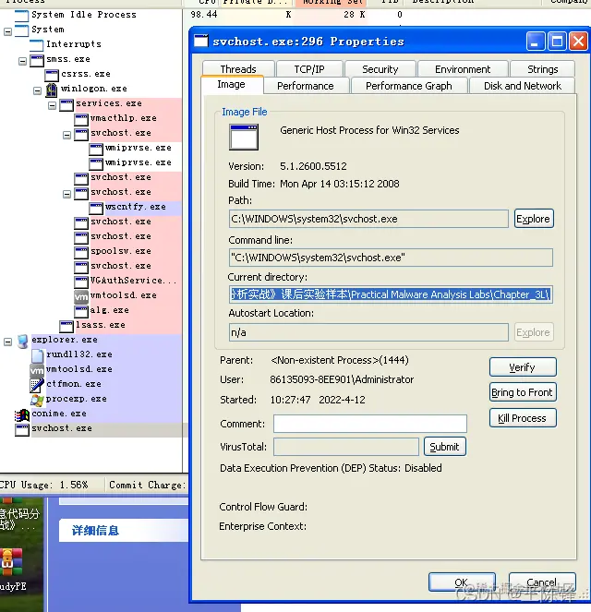This screenshot has width=591, height=612.
Task: Open the Performance Graph tab
Action: (x=409, y=86)
